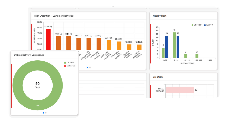
Task: Click the green ON-TRIP bar for 0 - 50
Action: pyautogui.click(x=174, y=45)
